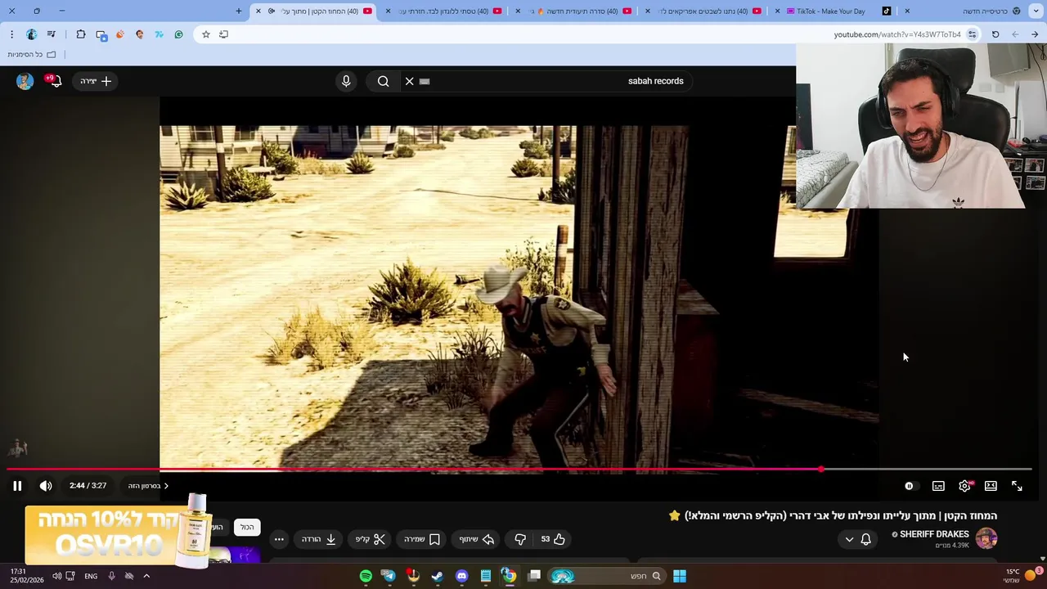Reload the page
Screen dimensions: 1047x589
[995, 34]
